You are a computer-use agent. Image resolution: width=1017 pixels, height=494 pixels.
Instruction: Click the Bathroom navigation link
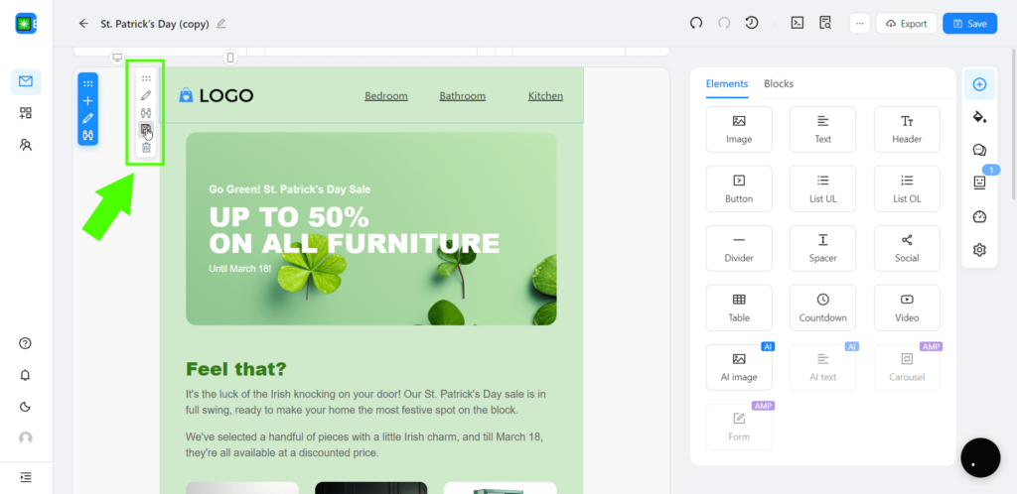[x=463, y=96]
